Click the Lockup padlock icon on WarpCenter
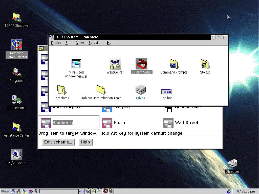Screen dimensions: 259x194 click(x=19, y=191)
